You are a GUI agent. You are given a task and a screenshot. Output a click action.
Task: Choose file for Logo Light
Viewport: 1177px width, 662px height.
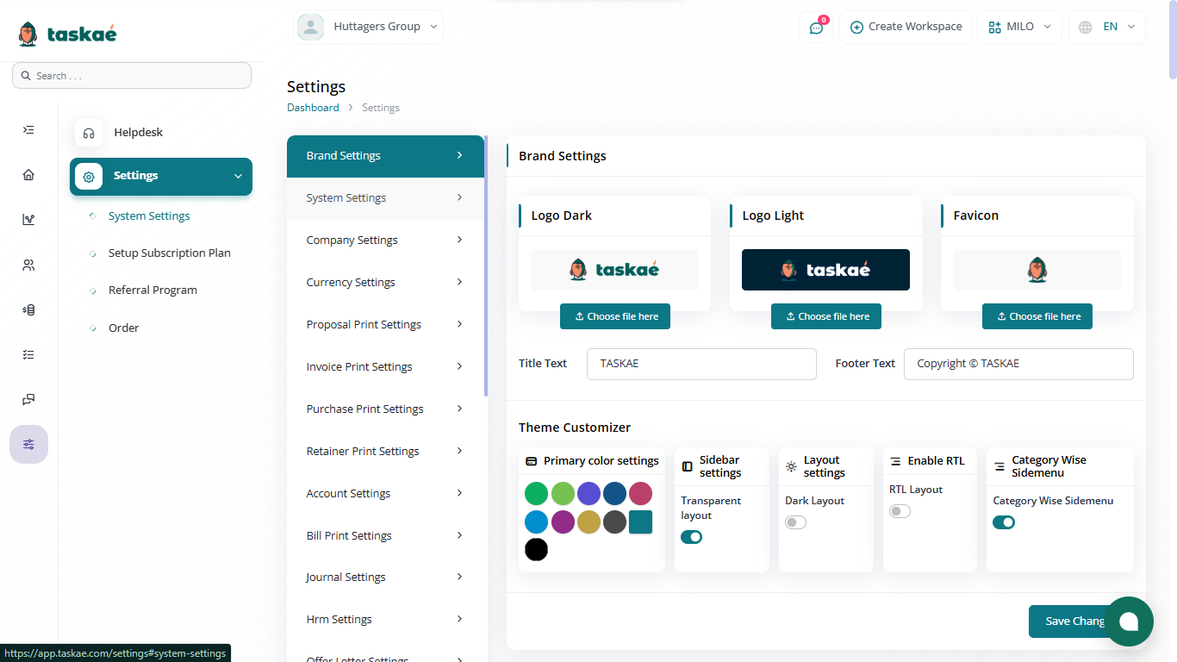click(826, 316)
